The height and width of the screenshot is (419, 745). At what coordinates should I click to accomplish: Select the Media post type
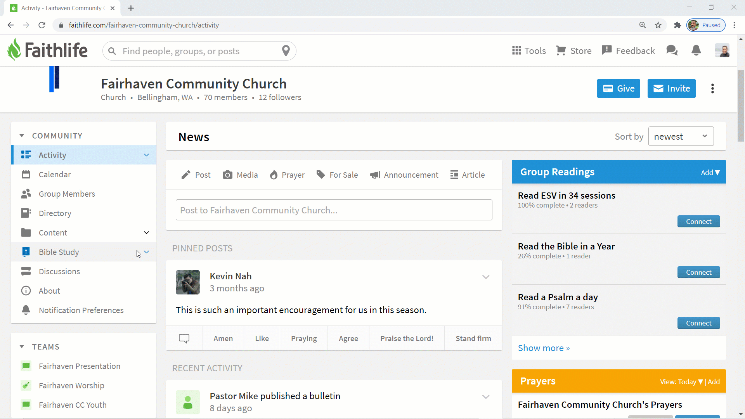240,175
